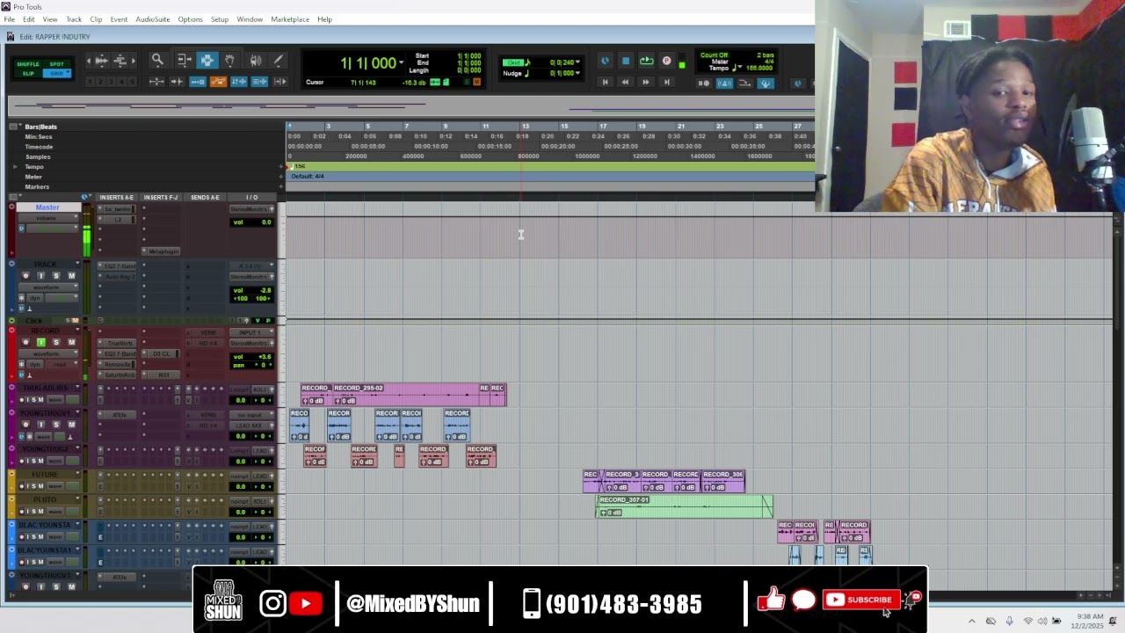Screen dimensions: 1125x633
Task: Open the File menu
Action: click(x=9, y=19)
